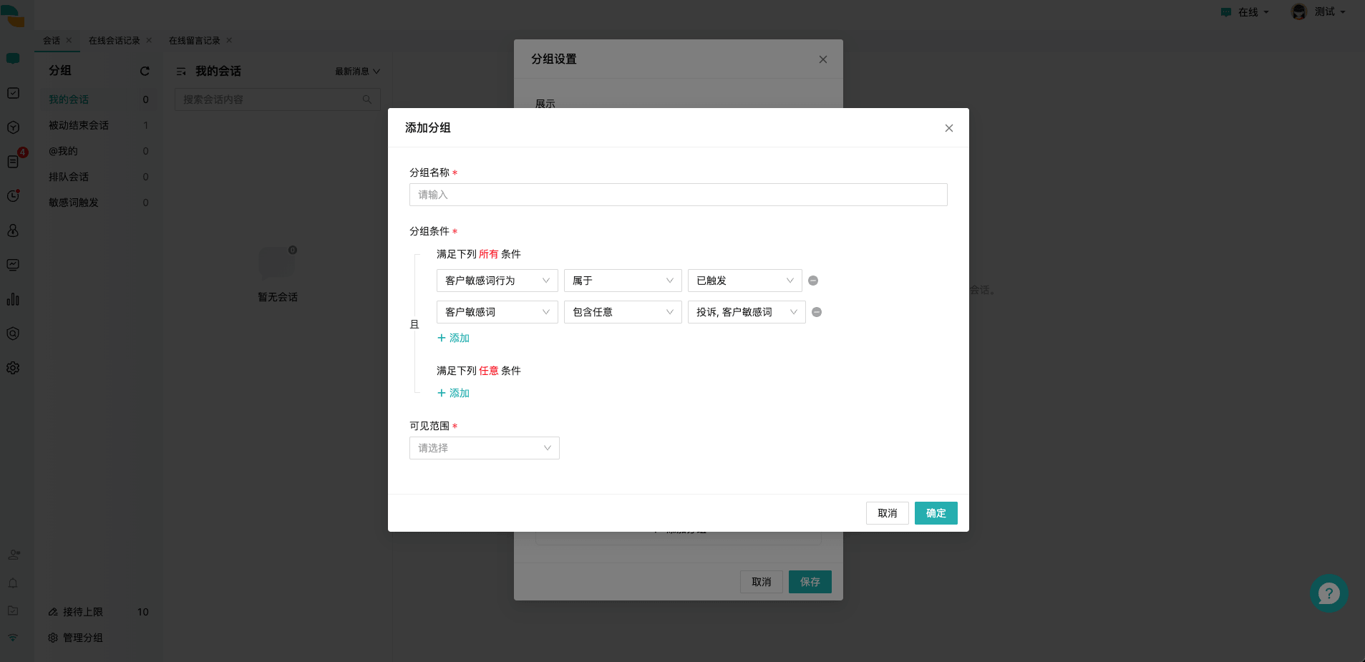Close the 在线留言记录 tab

point(229,40)
